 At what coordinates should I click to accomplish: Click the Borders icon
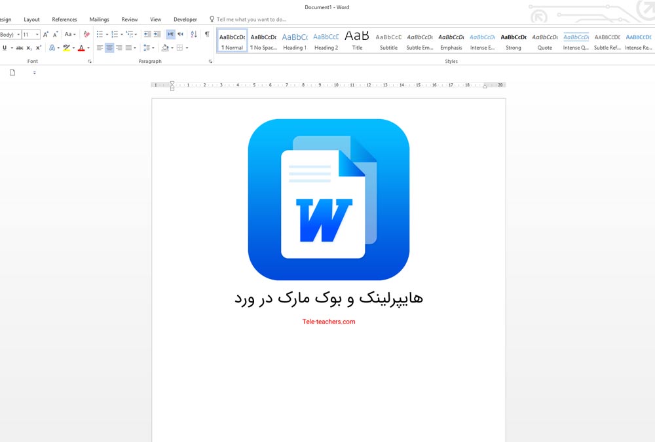tap(179, 48)
